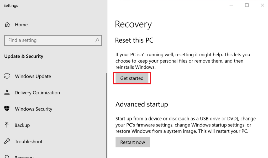Open the Windows Security text entry

(34, 109)
